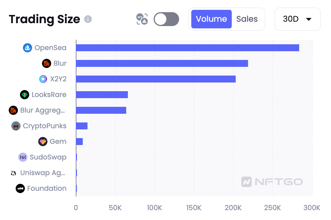This screenshot has width=331, height=220.
Task: Open the 30D time range dropdown
Action: [x=297, y=19]
